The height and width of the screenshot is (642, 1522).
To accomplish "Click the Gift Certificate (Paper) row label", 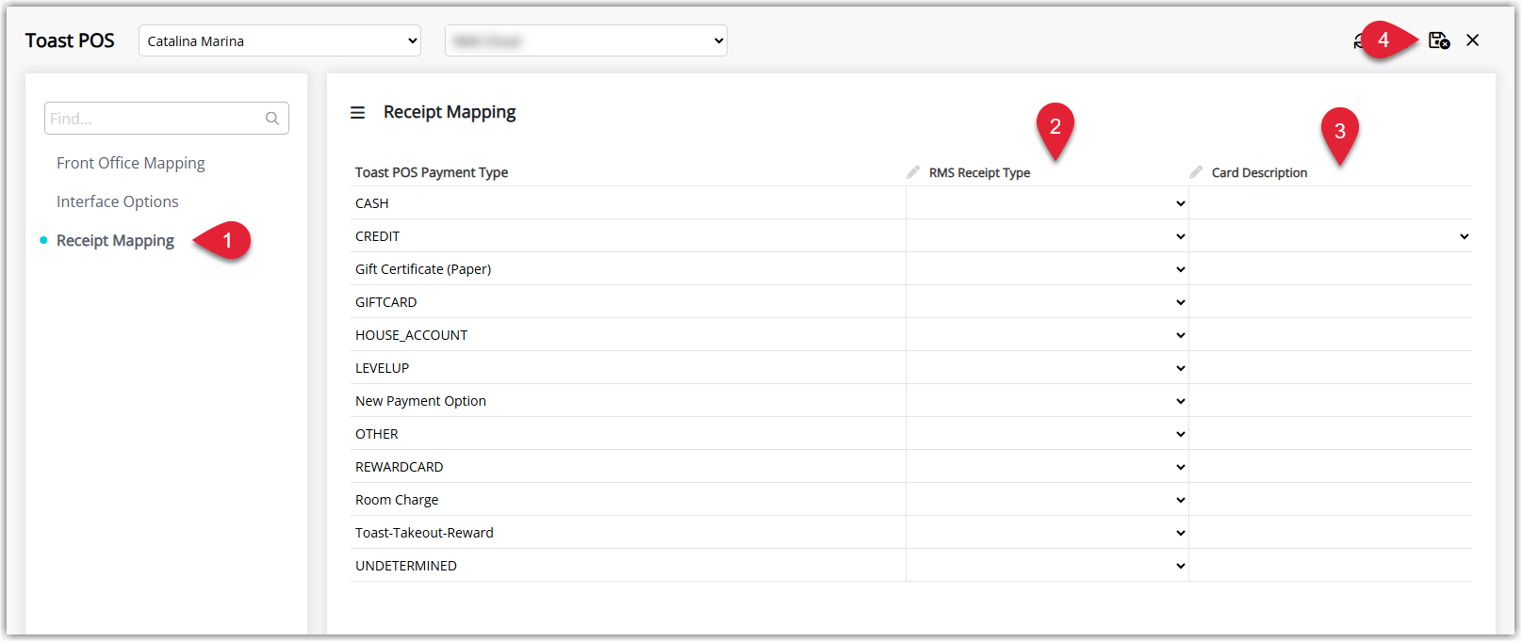I will pos(423,269).
